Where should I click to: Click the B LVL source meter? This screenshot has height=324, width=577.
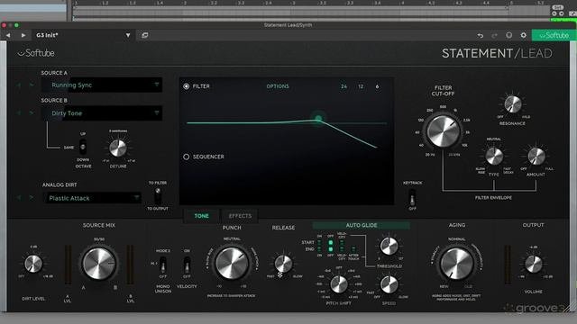point(130,265)
